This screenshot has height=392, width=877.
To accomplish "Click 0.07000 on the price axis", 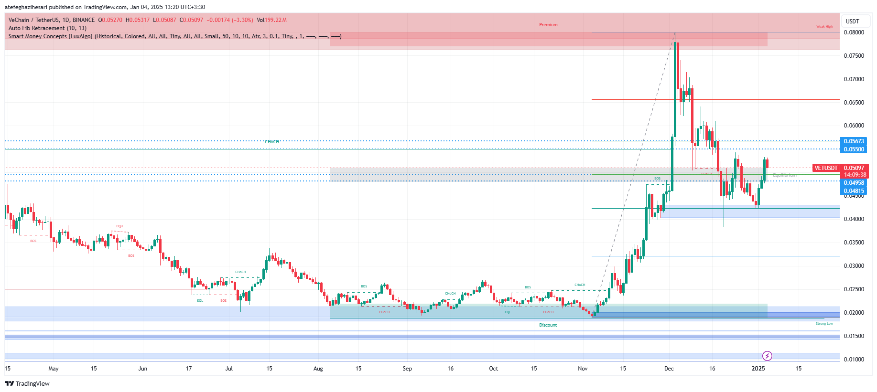I will [854, 79].
